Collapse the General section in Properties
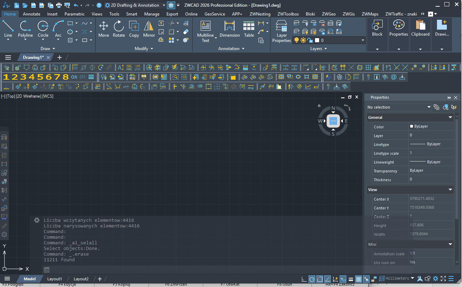Screen dimensions: 462x287 coord(450,117)
